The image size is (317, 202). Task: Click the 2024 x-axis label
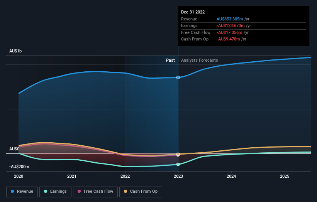pos(231,177)
